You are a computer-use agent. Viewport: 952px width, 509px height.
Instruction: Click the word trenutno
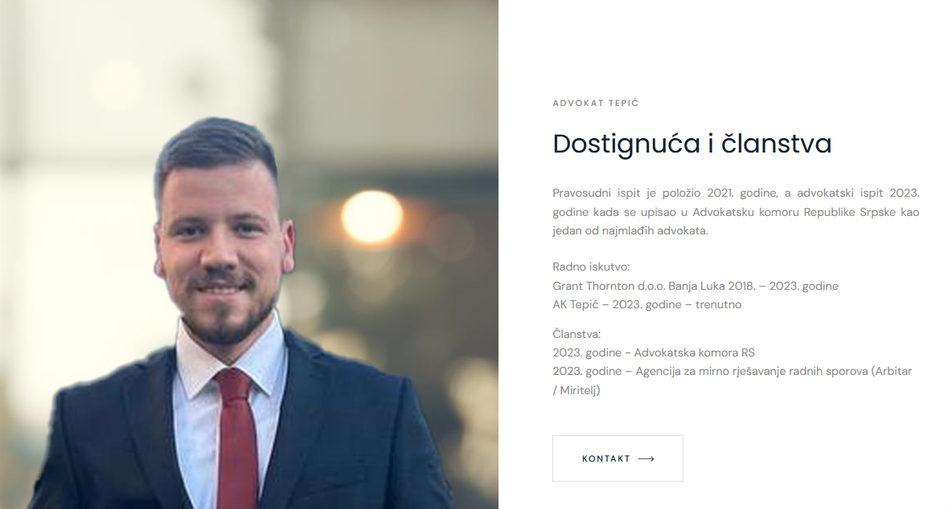(x=718, y=305)
